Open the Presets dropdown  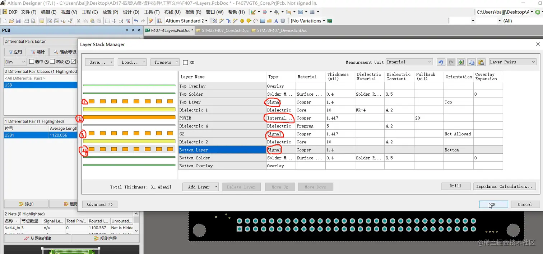click(165, 62)
